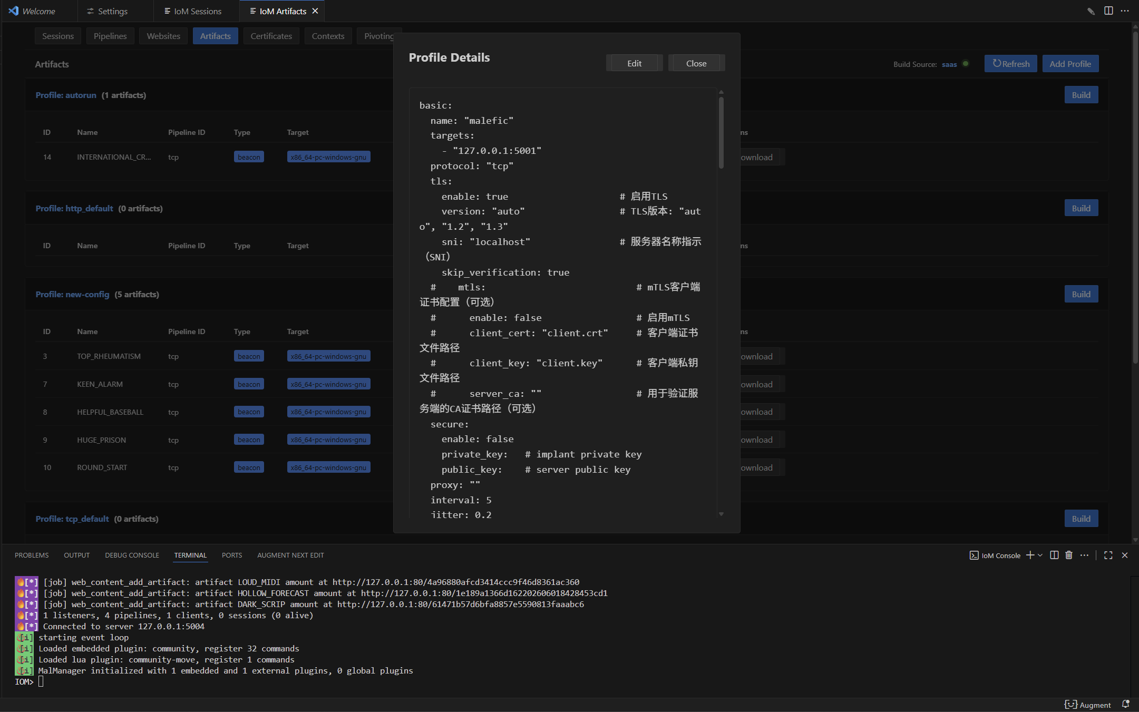The width and height of the screenshot is (1139, 712).
Task: Click the profile details scrollbar thumb
Action: 721,133
